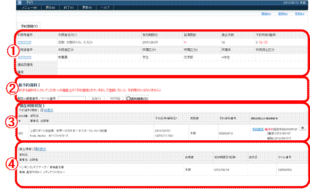Click the 予約変更 link in reservation row
This screenshot has width=310, height=189.
(258, 129)
